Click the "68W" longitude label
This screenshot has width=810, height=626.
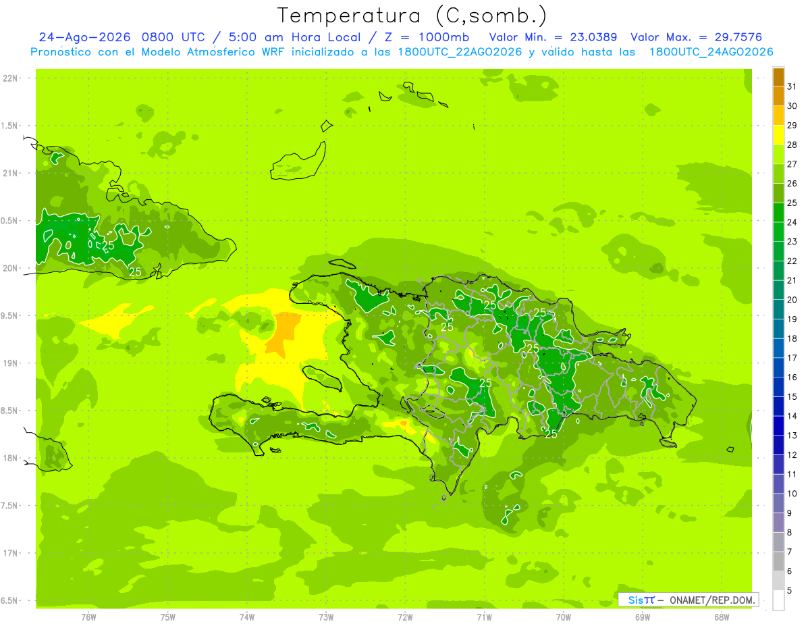[x=722, y=617]
